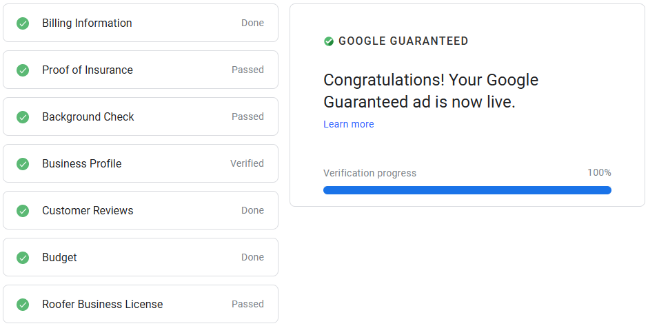Image resolution: width=648 pixels, height=326 pixels.
Task: Click green checkmark beside Background Check
Action: click(x=23, y=117)
